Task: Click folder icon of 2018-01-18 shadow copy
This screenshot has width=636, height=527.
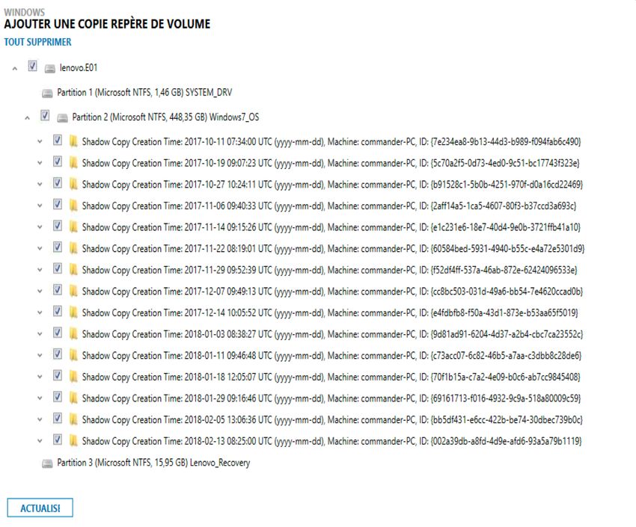Action: (73, 377)
